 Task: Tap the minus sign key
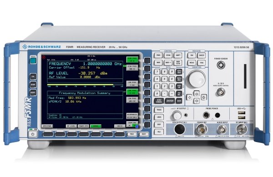[x=172, y=93]
